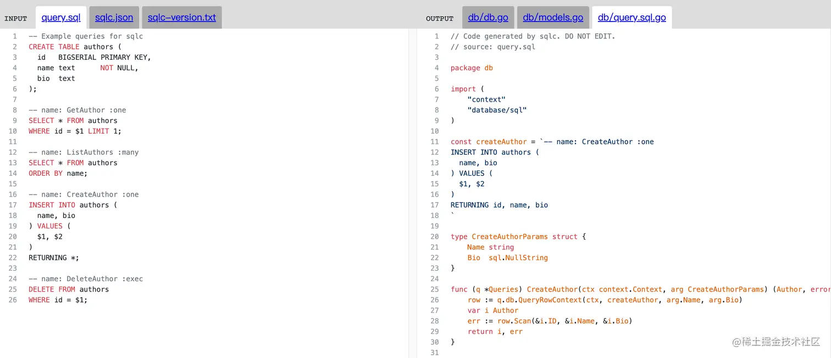This screenshot has width=831, height=358.
Task: Click the '-- name: DeleteAuthor :exec' comment
Action: [86, 279]
